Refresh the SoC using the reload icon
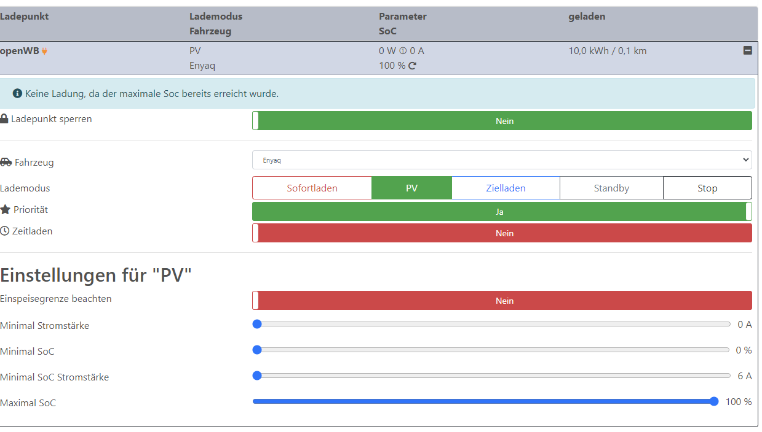The height and width of the screenshot is (432, 762). [x=412, y=66]
